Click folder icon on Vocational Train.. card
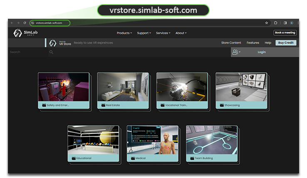The height and width of the screenshot is (178, 307). coord(163,105)
